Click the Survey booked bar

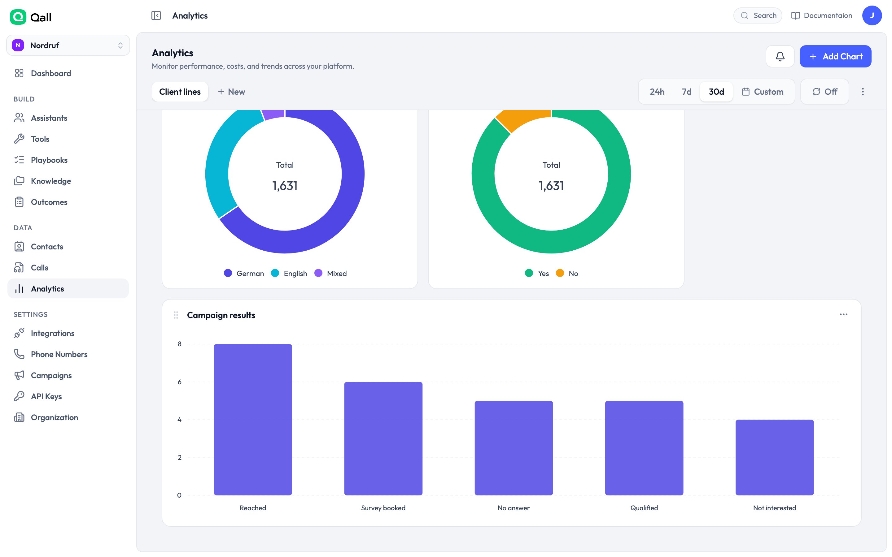click(x=383, y=438)
